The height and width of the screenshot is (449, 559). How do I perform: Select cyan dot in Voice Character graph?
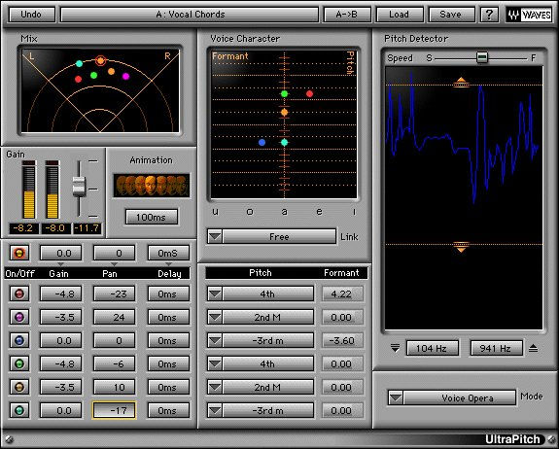pyautogui.click(x=284, y=142)
